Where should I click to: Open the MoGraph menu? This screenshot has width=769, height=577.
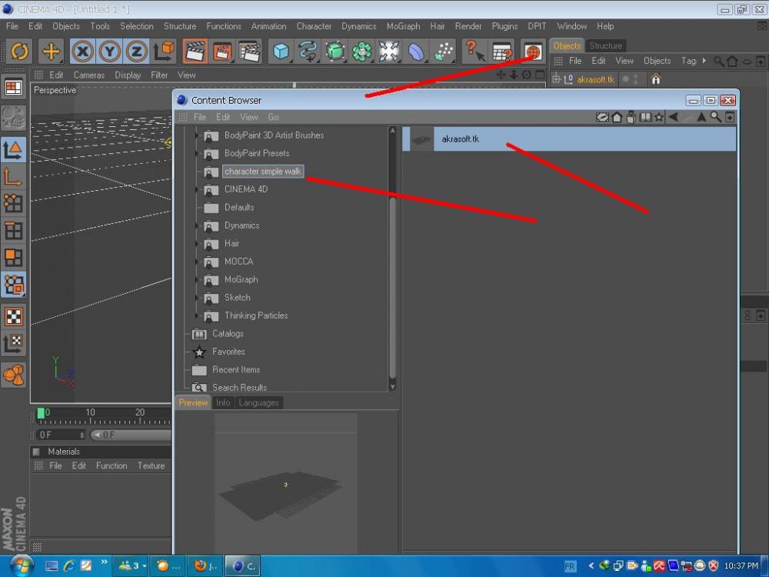(x=403, y=26)
